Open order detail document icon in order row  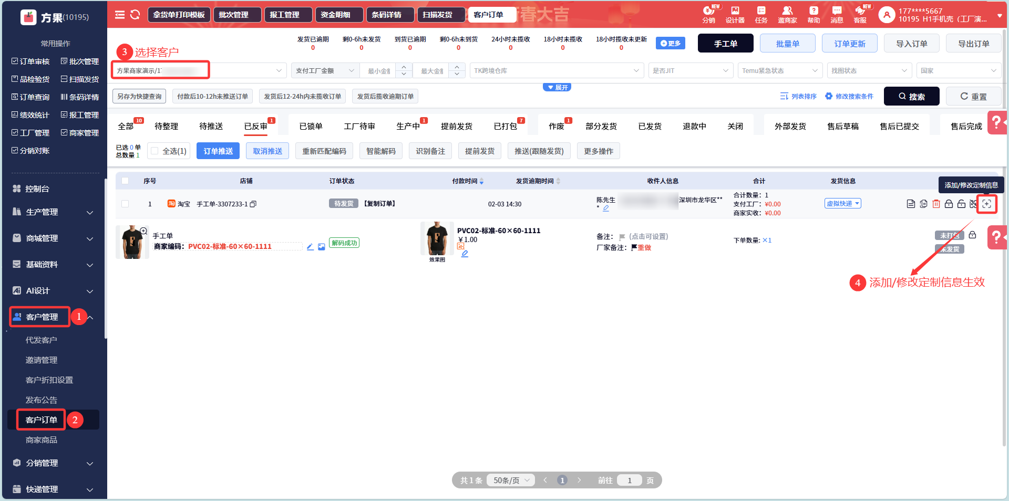click(911, 204)
